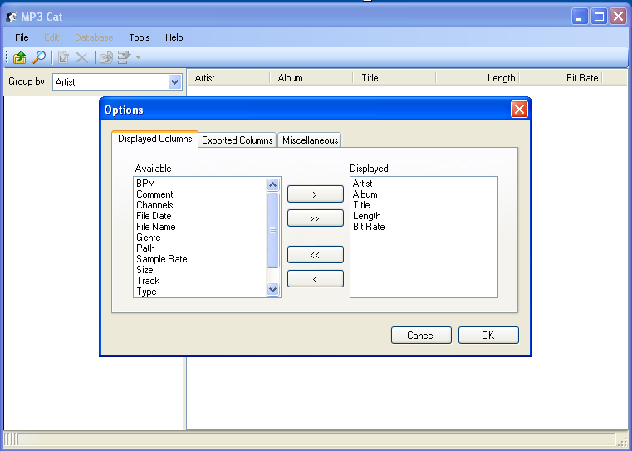Image resolution: width=632 pixels, height=451 pixels.
Task: Open the File menu
Action: point(22,37)
